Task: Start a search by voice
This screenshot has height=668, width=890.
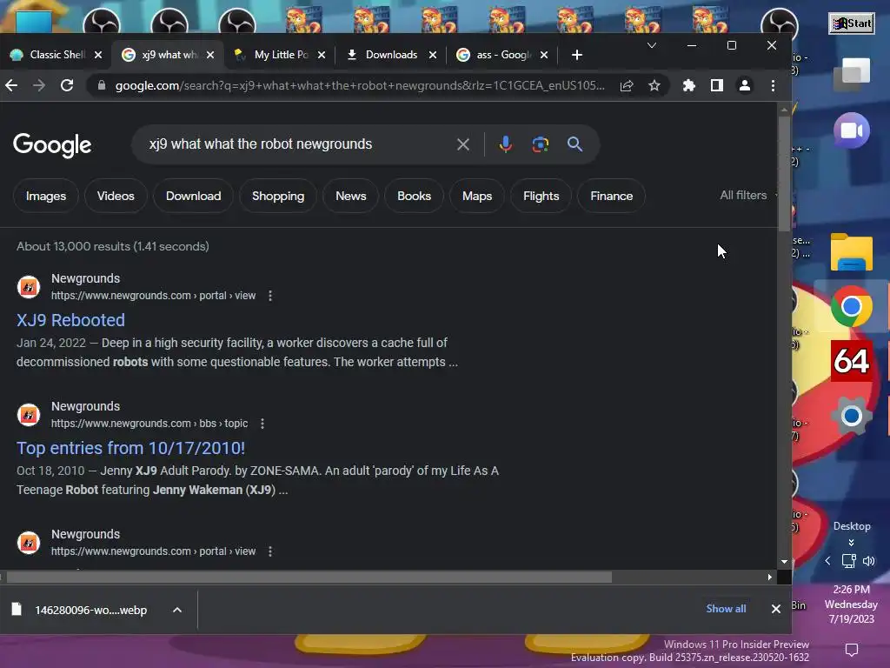Action: tap(505, 144)
